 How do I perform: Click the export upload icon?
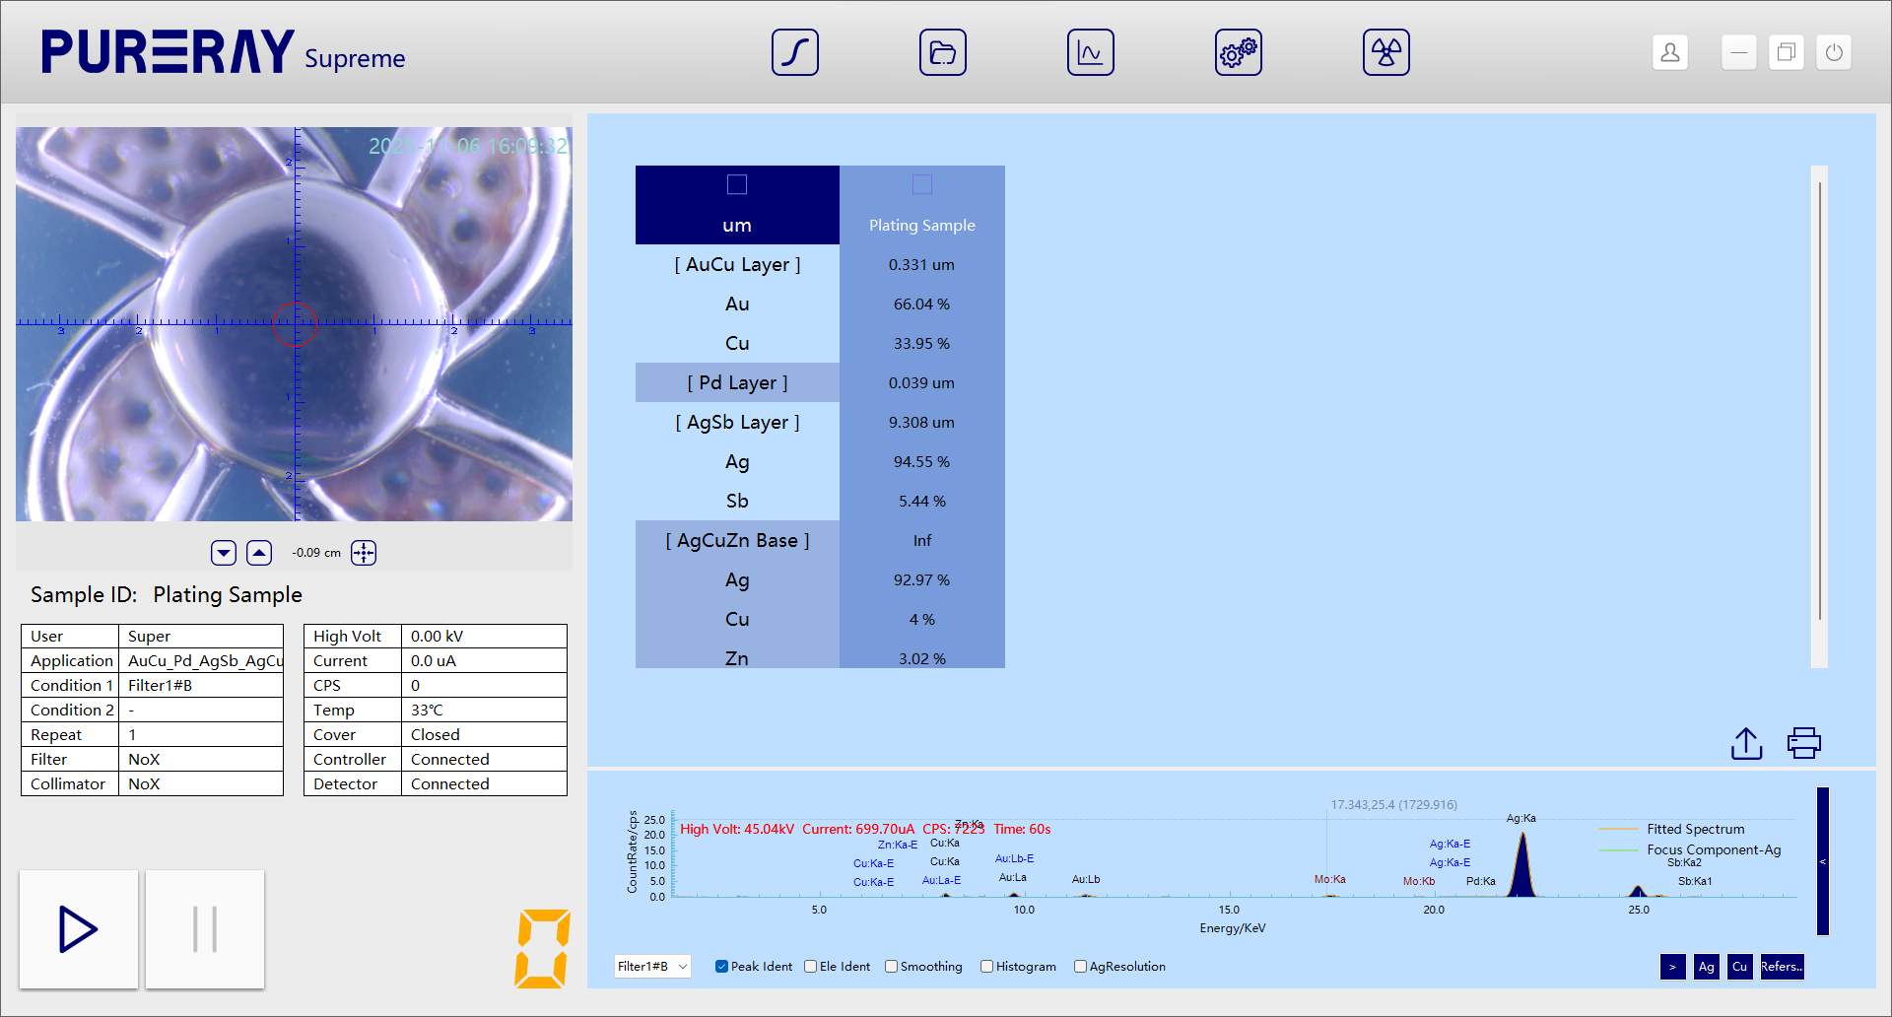(x=1746, y=743)
